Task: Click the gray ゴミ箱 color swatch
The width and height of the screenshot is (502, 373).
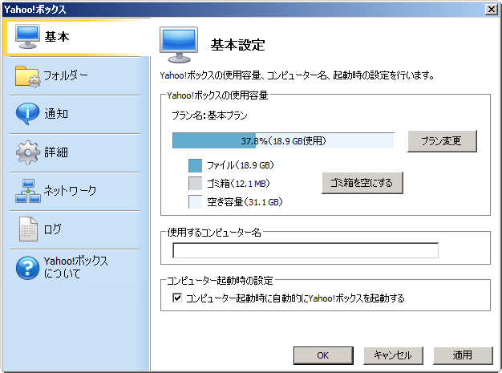Action: (x=196, y=184)
